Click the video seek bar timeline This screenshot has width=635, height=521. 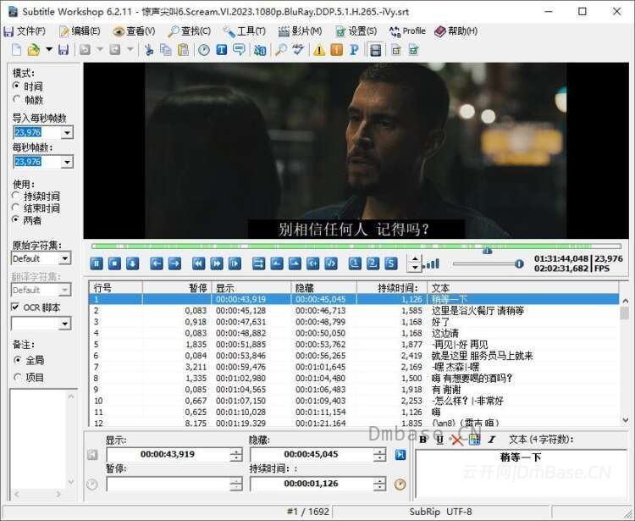[356, 247]
